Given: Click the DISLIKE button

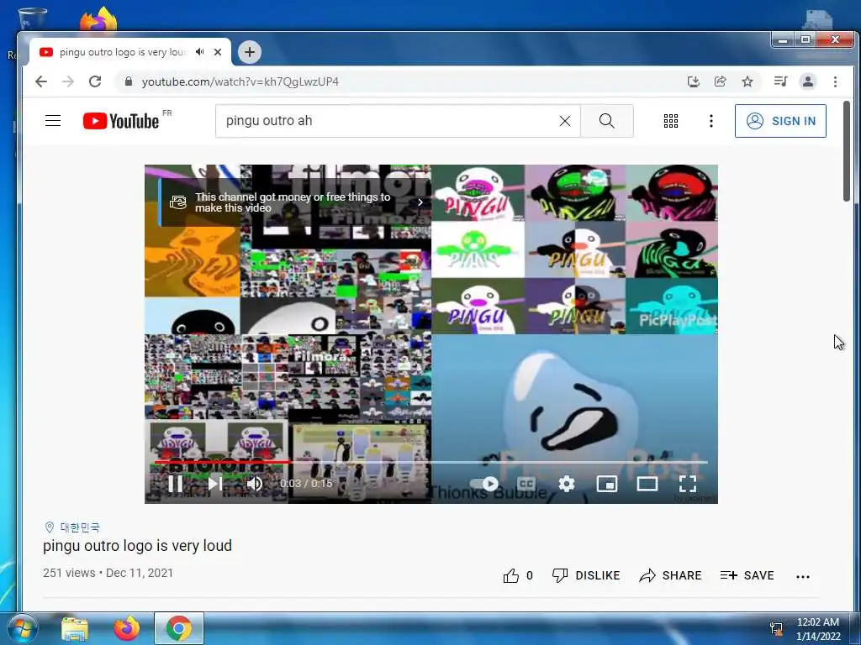Looking at the screenshot, I should tap(586, 575).
